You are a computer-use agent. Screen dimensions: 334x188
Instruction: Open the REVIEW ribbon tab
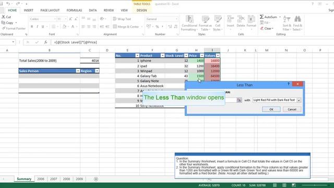[x=109, y=10]
